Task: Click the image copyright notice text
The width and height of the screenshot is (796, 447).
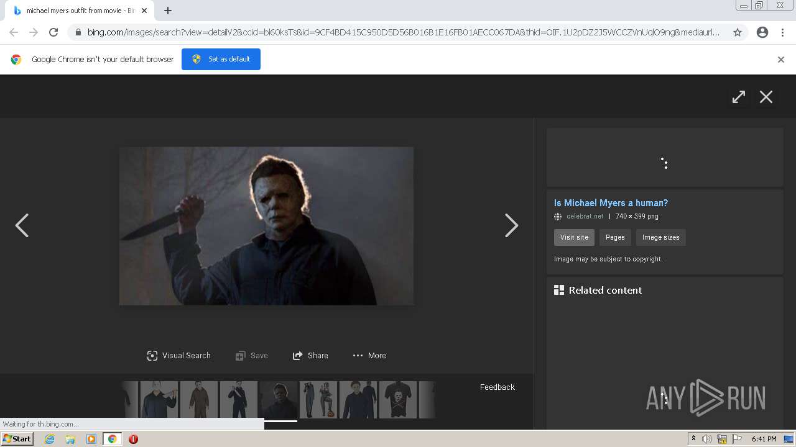Action: pos(608,260)
